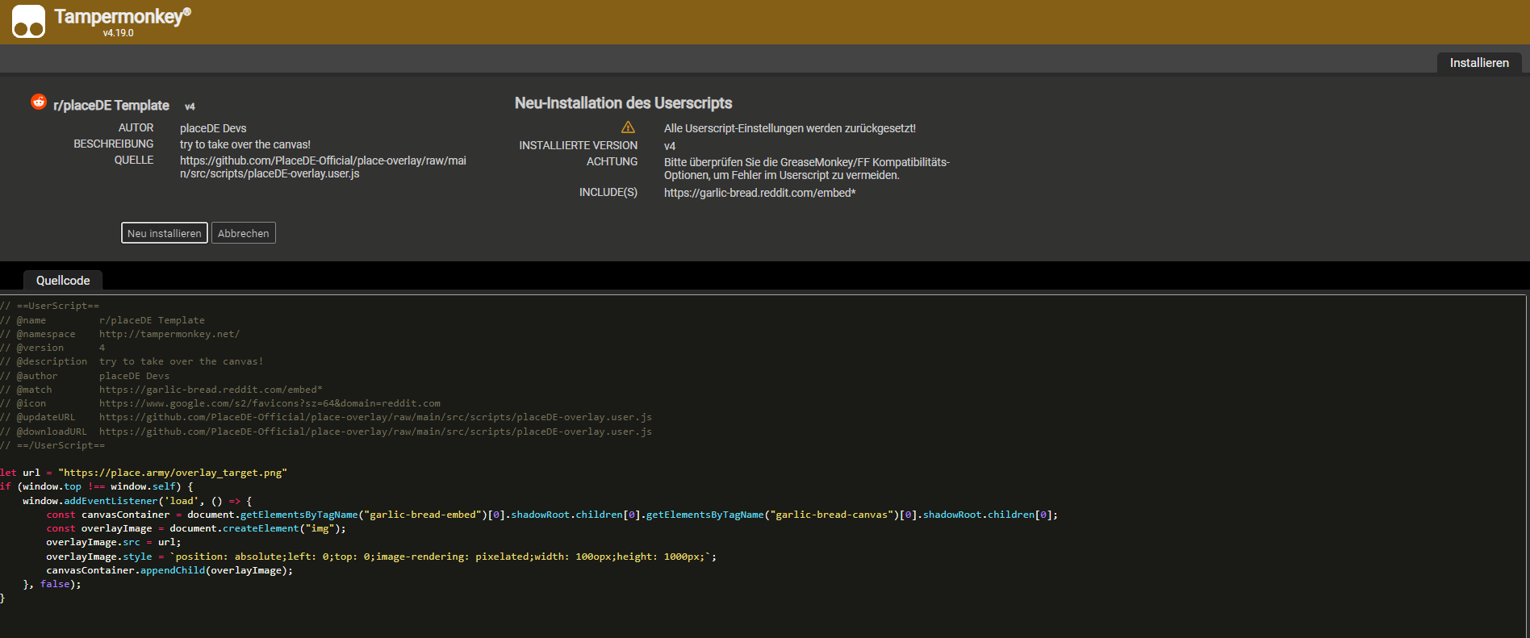This screenshot has height=638, width=1530.
Task: Click the INSTALLIERTE VERSION label
Action: 578,146
